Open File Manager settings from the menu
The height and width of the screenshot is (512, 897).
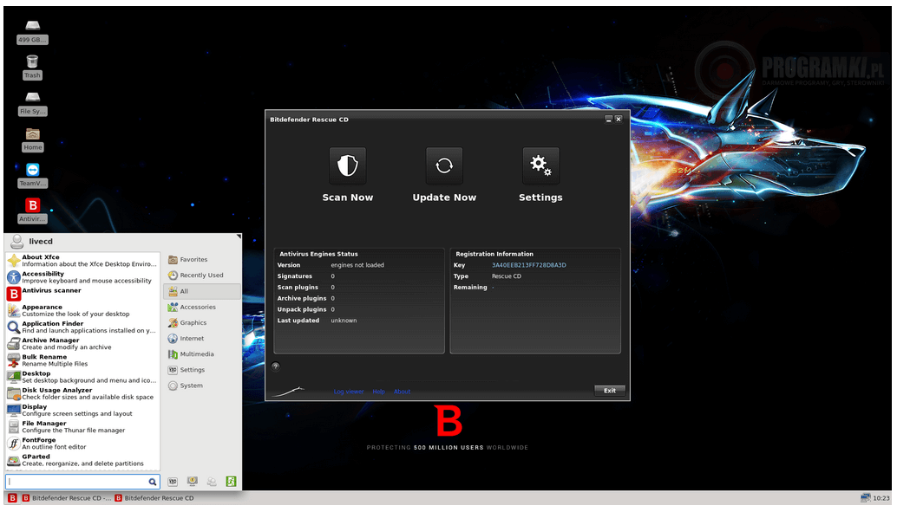pyautogui.click(x=83, y=427)
